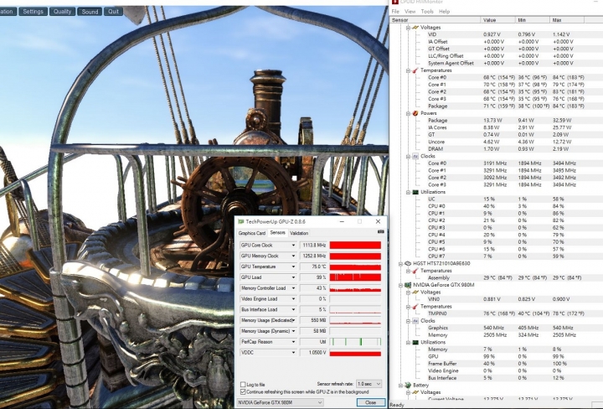Click the GPU-Z screenshot camera icon

(x=381, y=231)
